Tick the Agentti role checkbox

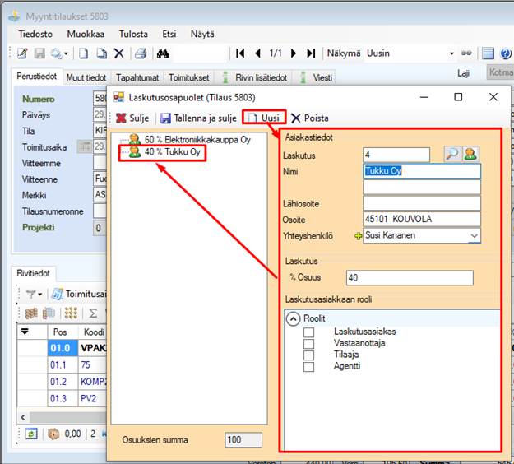coord(308,367)
